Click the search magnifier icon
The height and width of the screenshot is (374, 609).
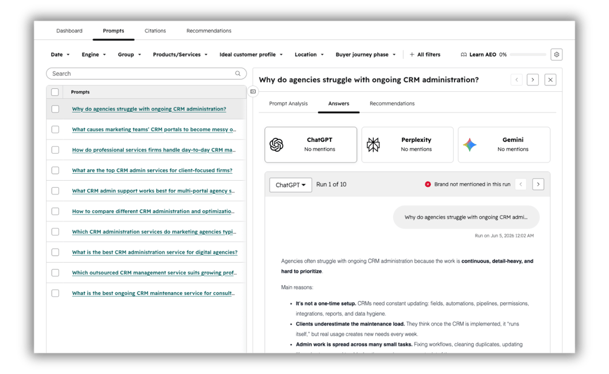point(238,73)
